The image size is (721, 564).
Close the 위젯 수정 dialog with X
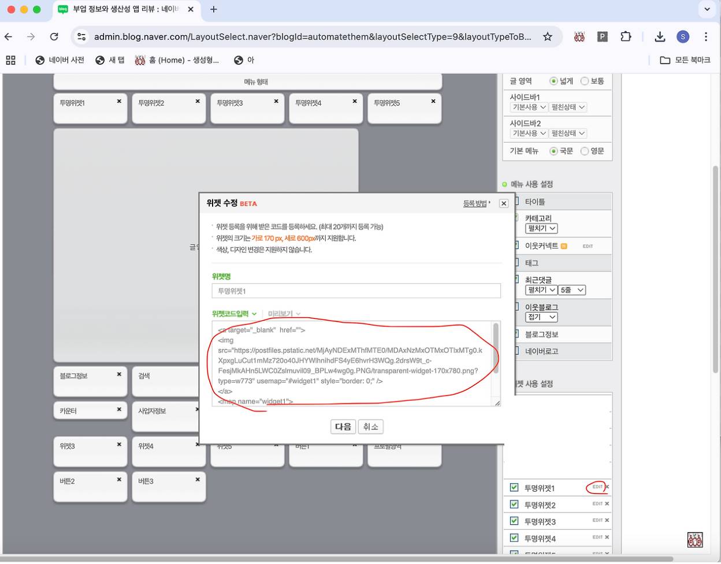click(503, 203)
